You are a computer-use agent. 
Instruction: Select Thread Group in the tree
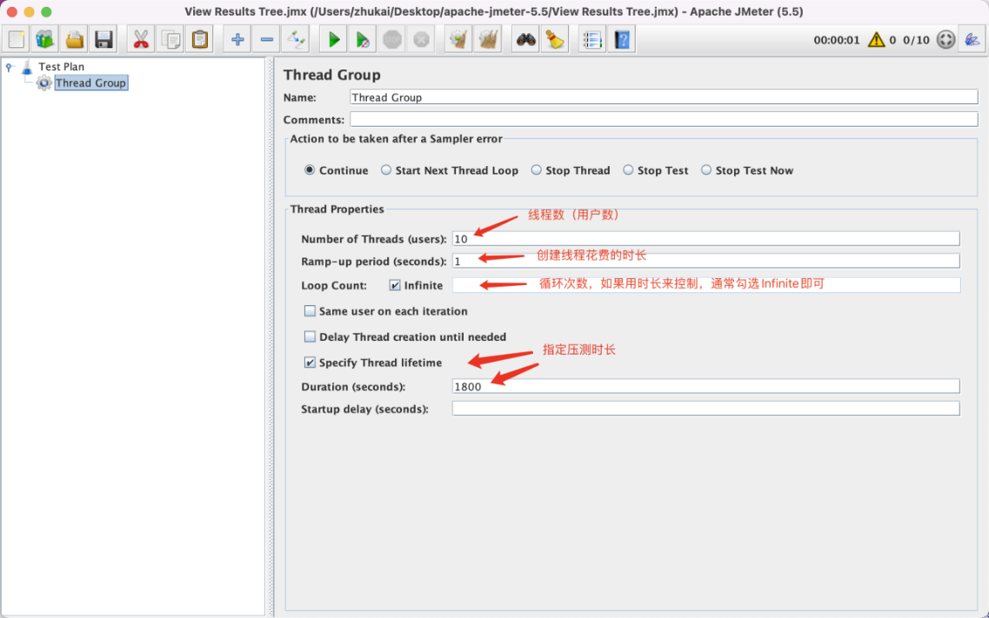(x=90, y=83)
